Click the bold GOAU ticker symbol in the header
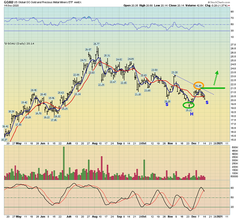Screen dimensions: 242x219 pyautogui.click(x=9, y=2)
